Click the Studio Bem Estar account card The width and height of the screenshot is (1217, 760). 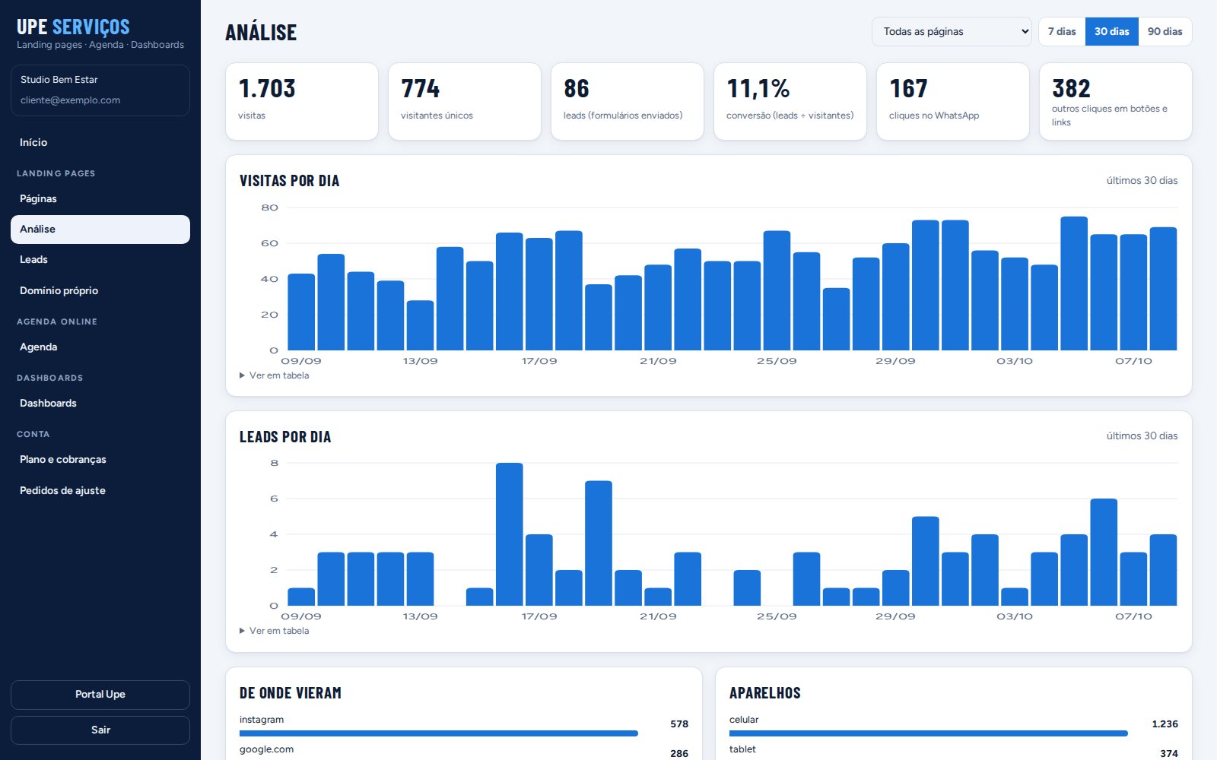[x=100, y=90]
